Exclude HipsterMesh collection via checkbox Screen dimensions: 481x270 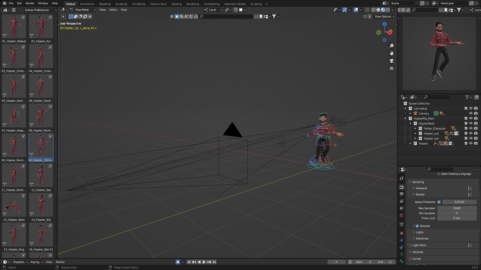point(466,123)
